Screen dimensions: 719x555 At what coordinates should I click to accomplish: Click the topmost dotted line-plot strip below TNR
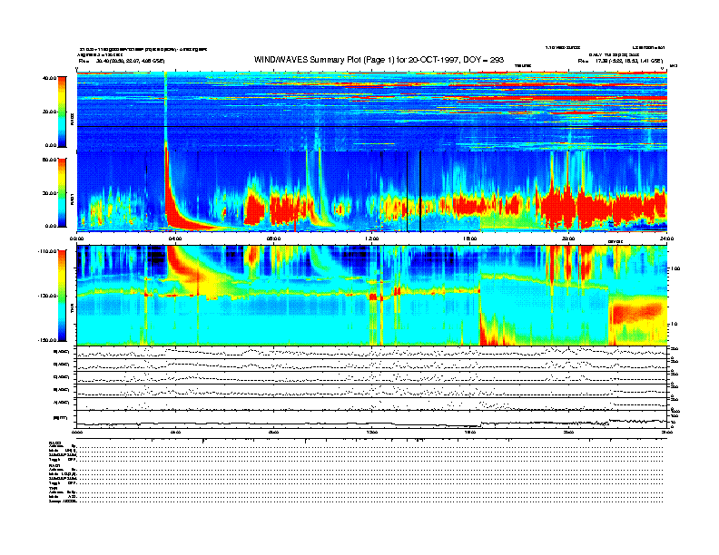[x=372, y=352]
